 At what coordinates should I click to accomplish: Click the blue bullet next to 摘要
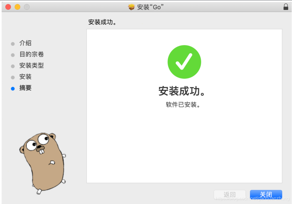[x=13, y=88]
